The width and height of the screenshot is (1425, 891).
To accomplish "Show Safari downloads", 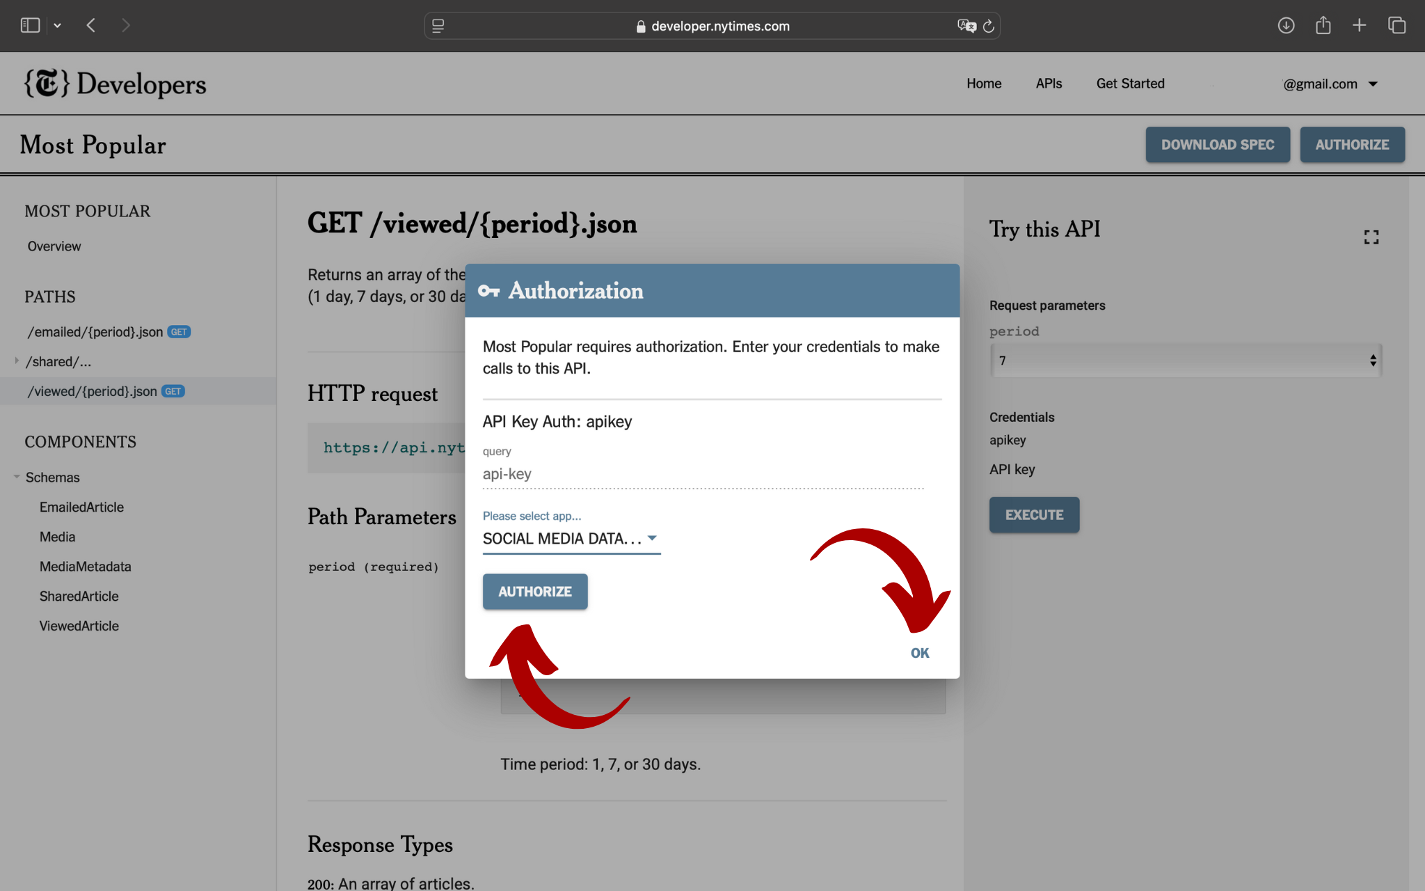I will click(x=1286, y=26).
